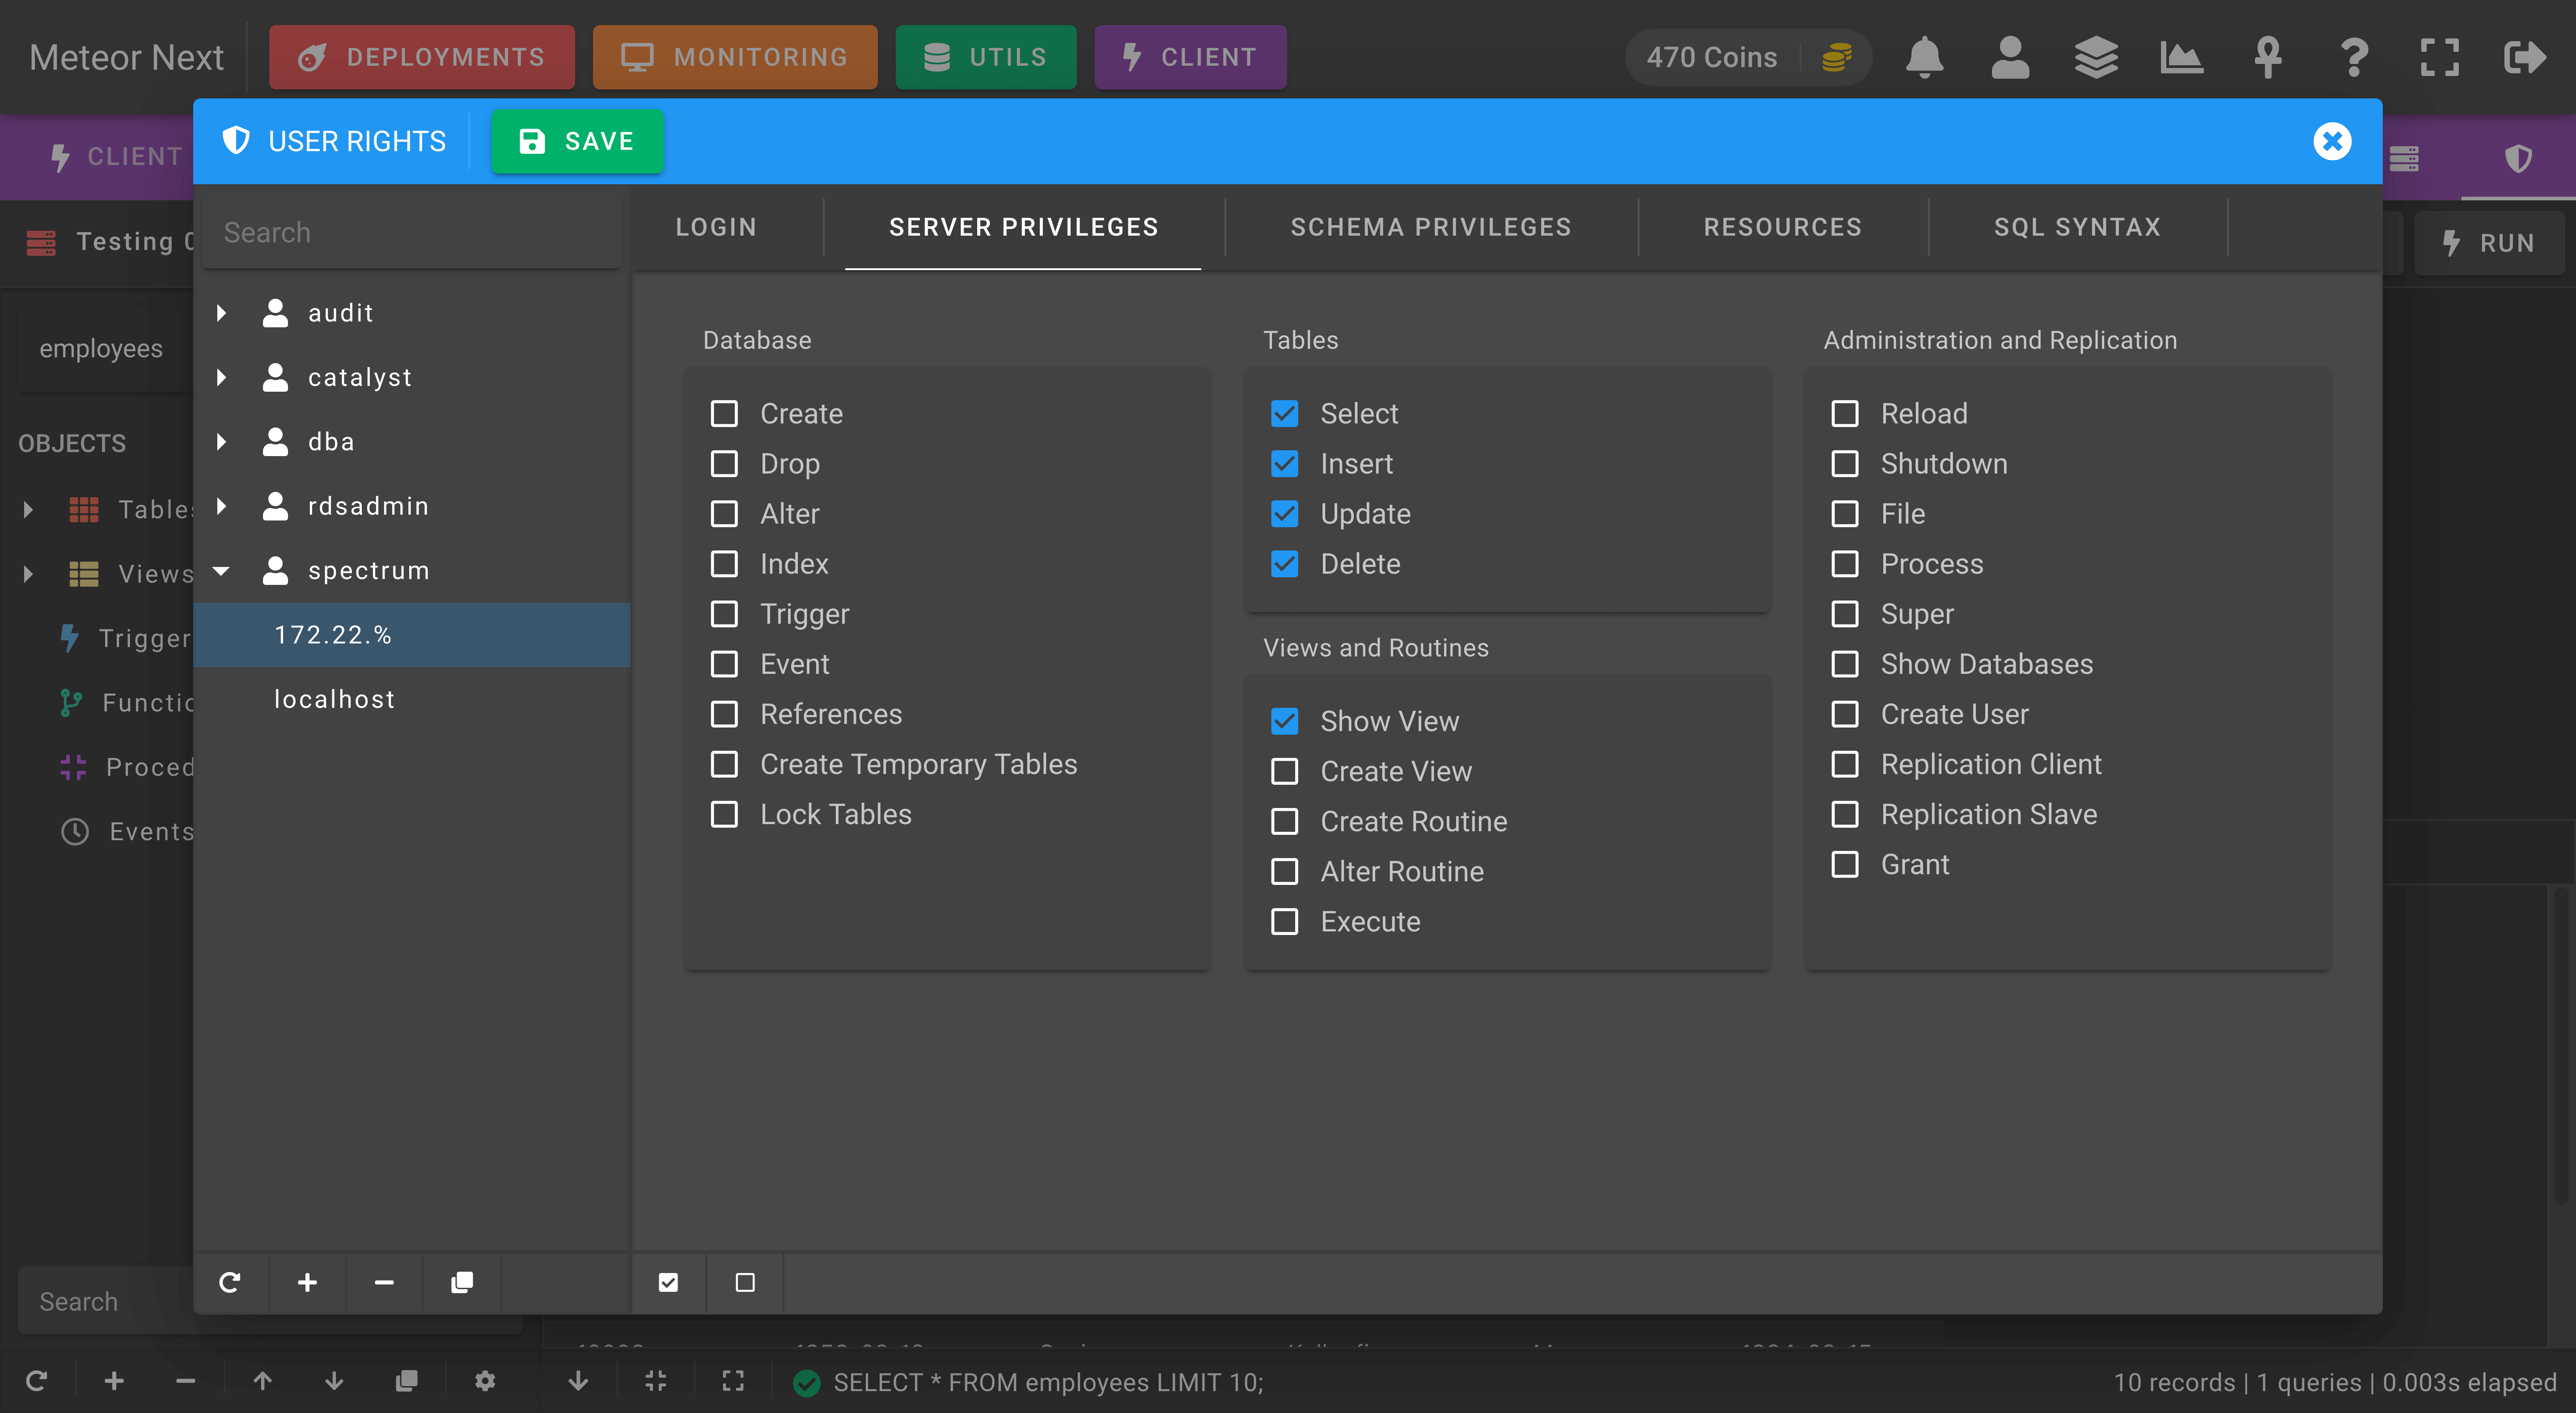Enable the Execute routine privilege
This screenshot has height=1413, width=2576.
pyautogui.click(x=1284, y=921)
